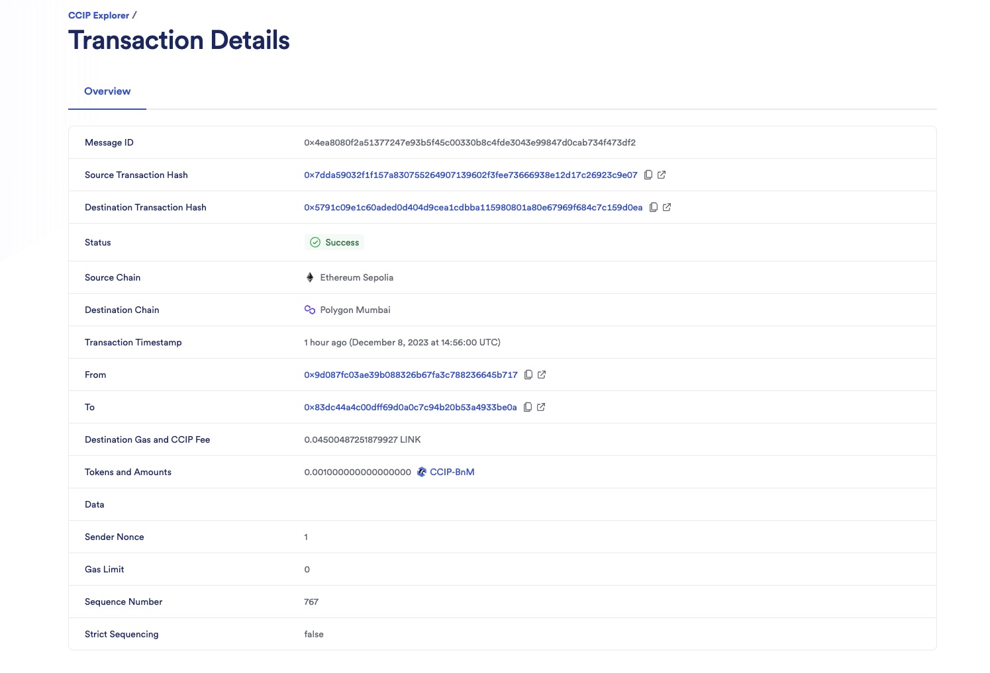Screen dimensions: 990x673
Task: Select the fee 0.04500487251879927 LINK
Action: 362,439
